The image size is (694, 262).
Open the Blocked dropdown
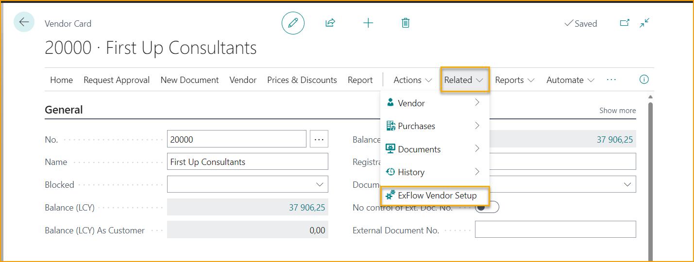coord(248,184)
